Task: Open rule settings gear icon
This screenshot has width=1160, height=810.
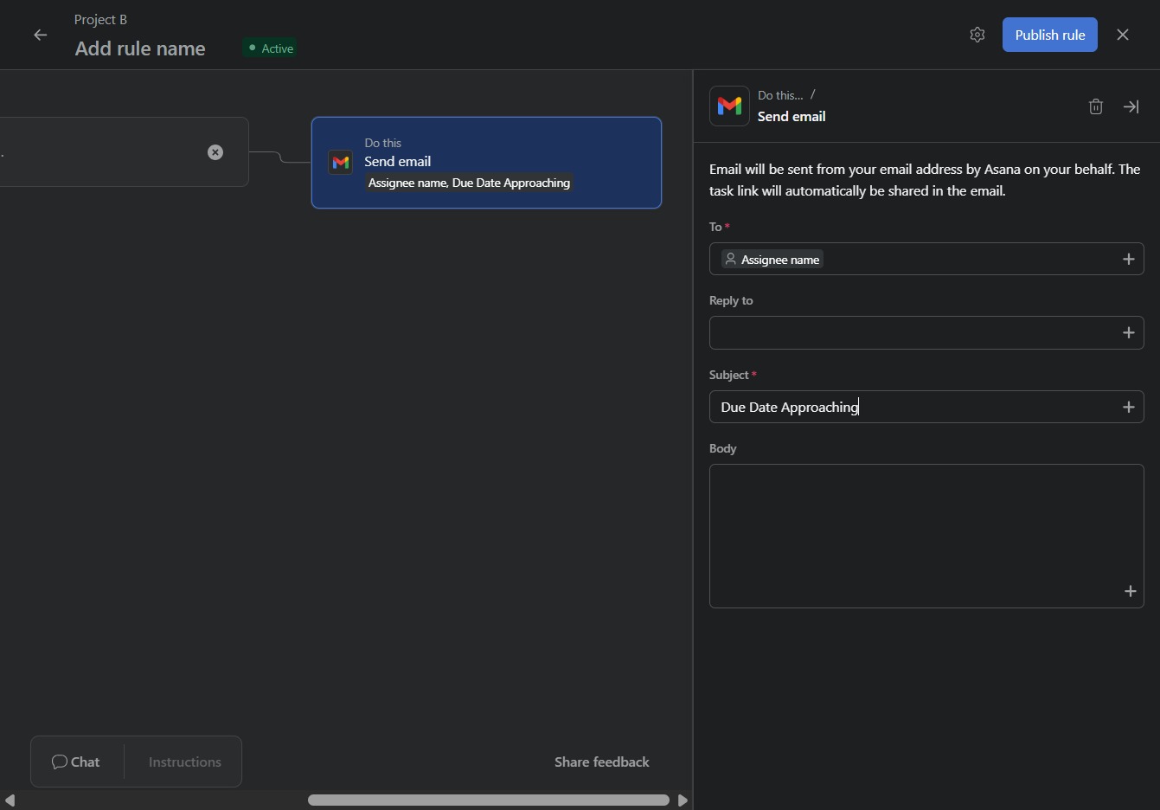Action: 977,35
